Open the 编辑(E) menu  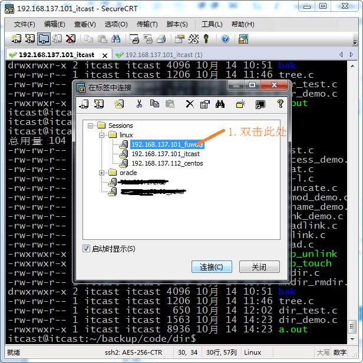click(55, 24)
